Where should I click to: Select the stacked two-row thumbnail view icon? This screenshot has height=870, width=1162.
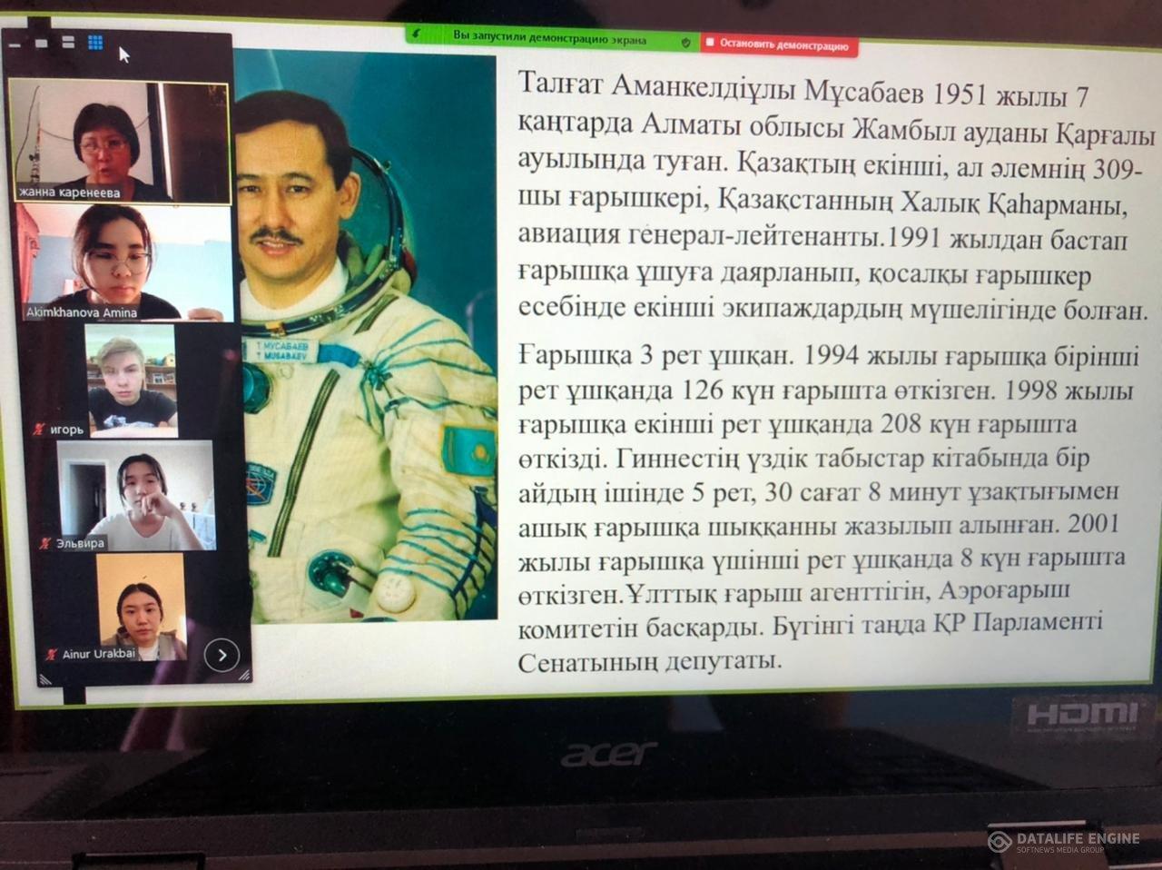click(x=68, y=43)
